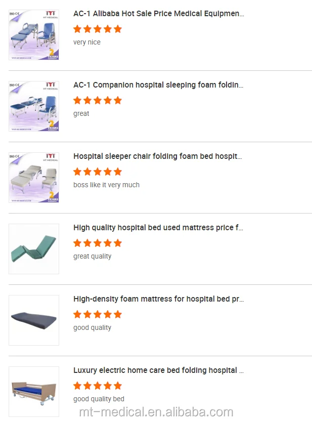Click the five stars above "good quality"
312x421 pixels.
(x=98, y=314)
